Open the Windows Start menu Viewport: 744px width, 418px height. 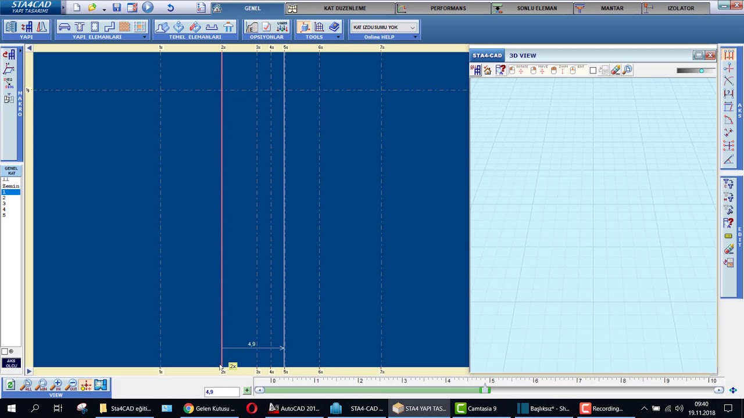coord(11,408)
